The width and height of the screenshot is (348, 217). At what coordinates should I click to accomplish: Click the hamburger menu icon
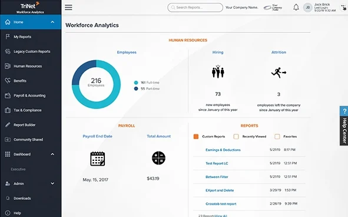click(x=68, y=7)
